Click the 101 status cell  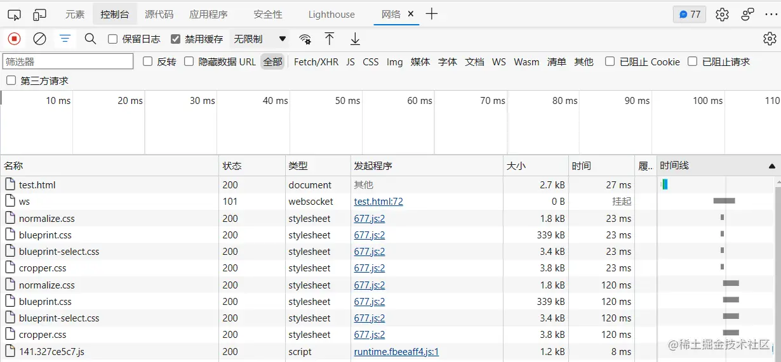(252, 201)
